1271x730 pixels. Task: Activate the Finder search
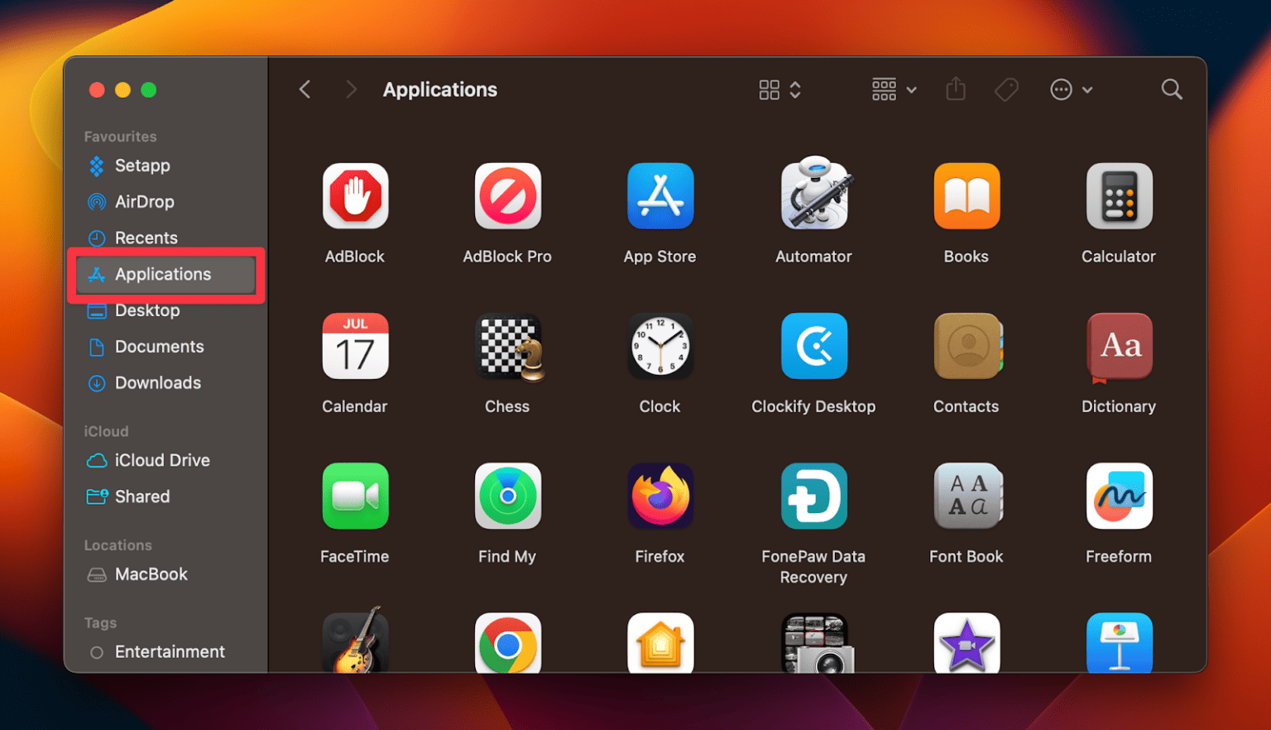pyautogui.click(x=1172, y=89)
